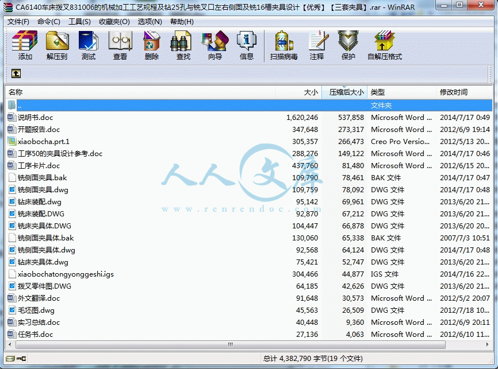Select the parent folder '..' icon

(12, 105)
